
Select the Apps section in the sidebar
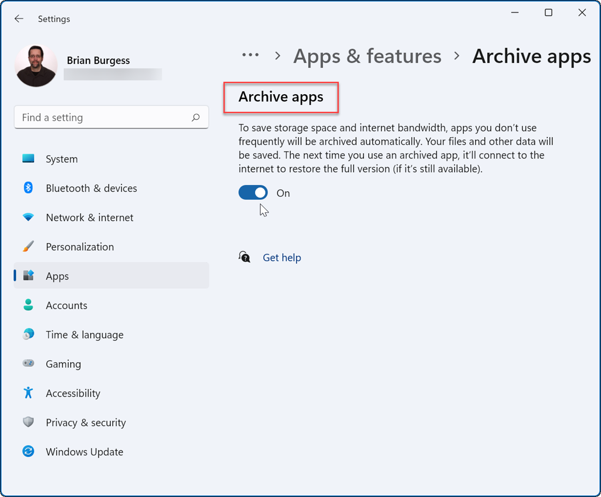57,276
